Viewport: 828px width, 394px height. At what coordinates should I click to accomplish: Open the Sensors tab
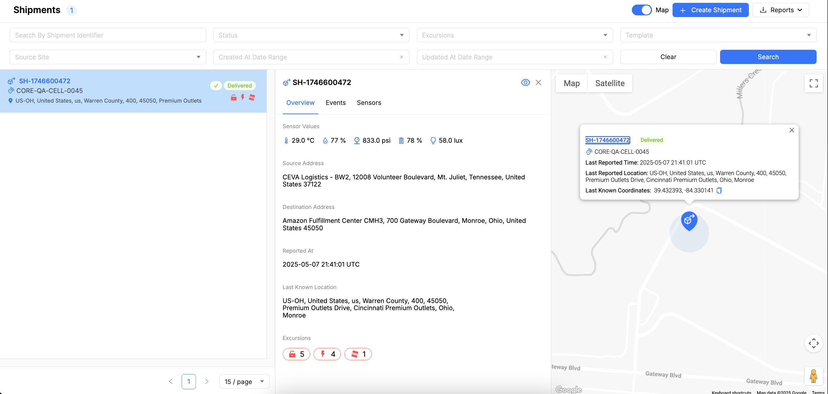(369, 103)
